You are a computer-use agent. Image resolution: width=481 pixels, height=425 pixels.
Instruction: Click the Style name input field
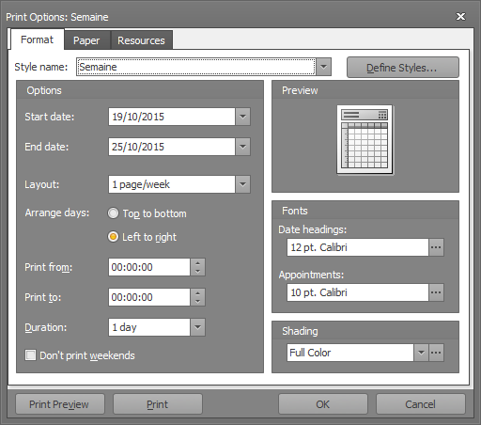[196, 67]
